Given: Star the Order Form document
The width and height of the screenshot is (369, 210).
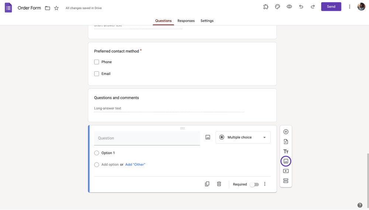Looking at the screenshot, I should click(56, 8).
